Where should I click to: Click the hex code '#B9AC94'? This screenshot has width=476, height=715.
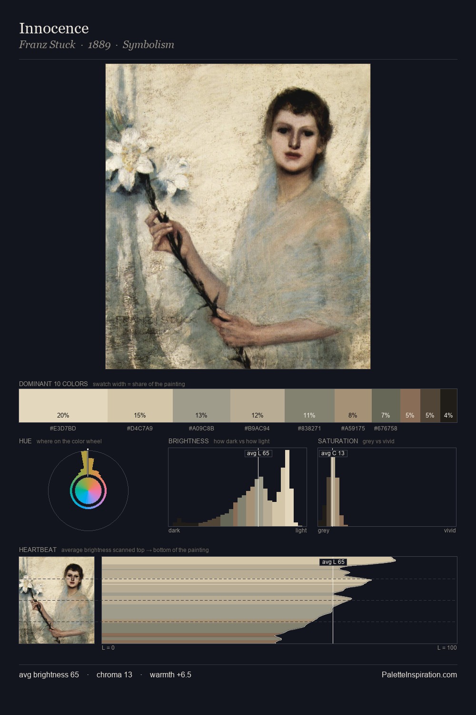click(257, 429)
